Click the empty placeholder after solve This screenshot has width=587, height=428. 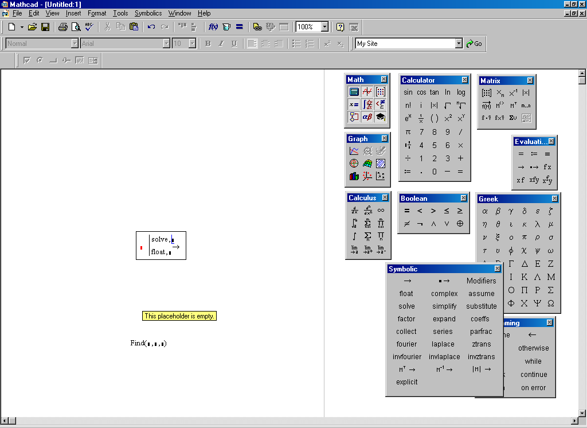[x=173, y=240]
